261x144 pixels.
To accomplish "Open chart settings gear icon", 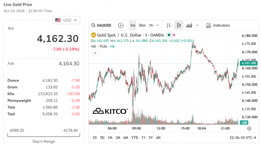I will coord(249,128).
